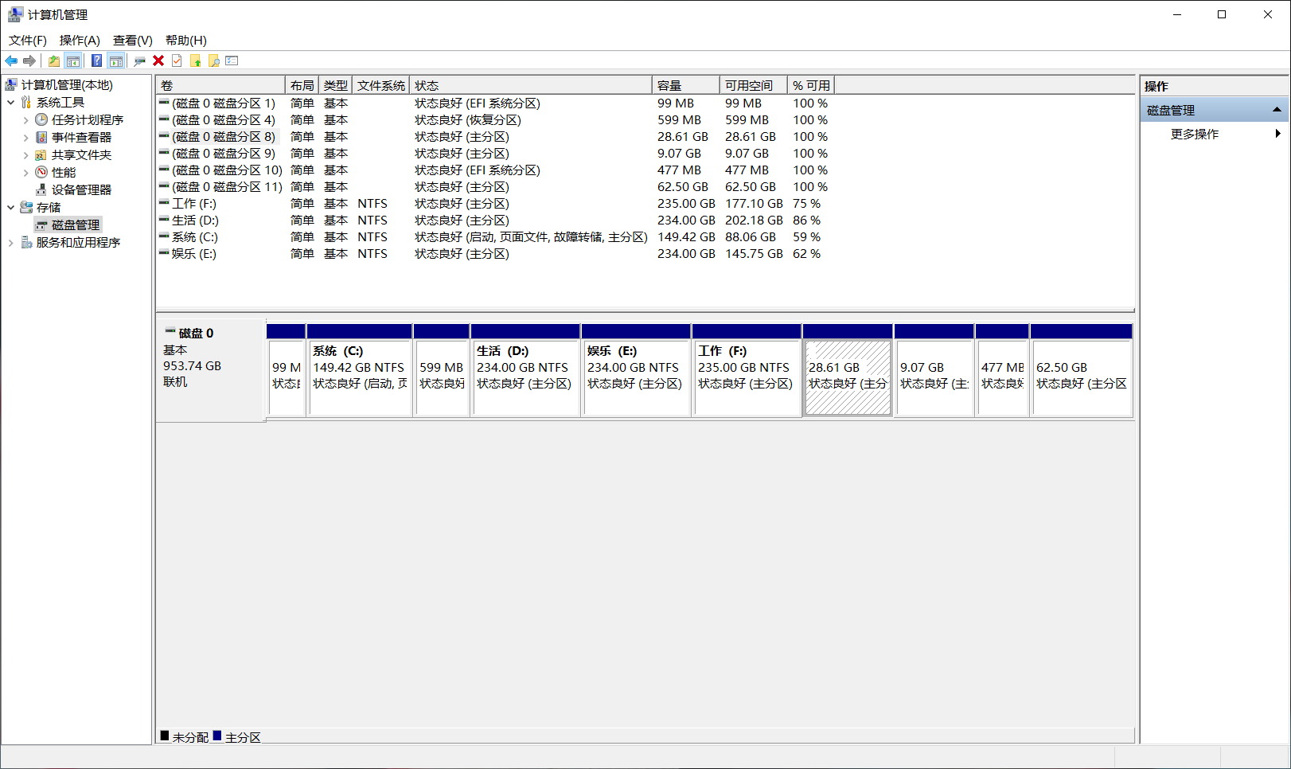This screenshot has height=769, width=1291.
Task: Click the red X delete icon
Action: click(x=158, y=61)
